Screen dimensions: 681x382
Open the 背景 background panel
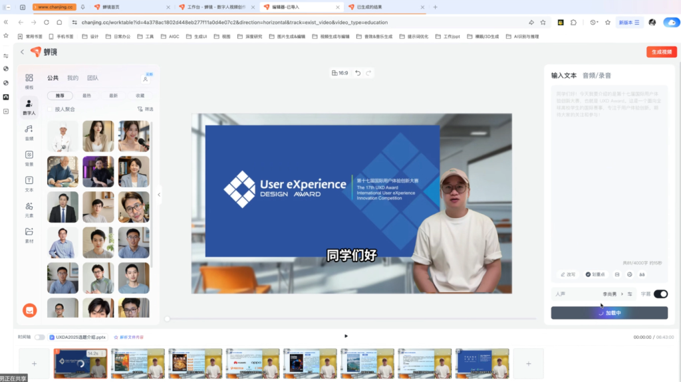[29, 158]
